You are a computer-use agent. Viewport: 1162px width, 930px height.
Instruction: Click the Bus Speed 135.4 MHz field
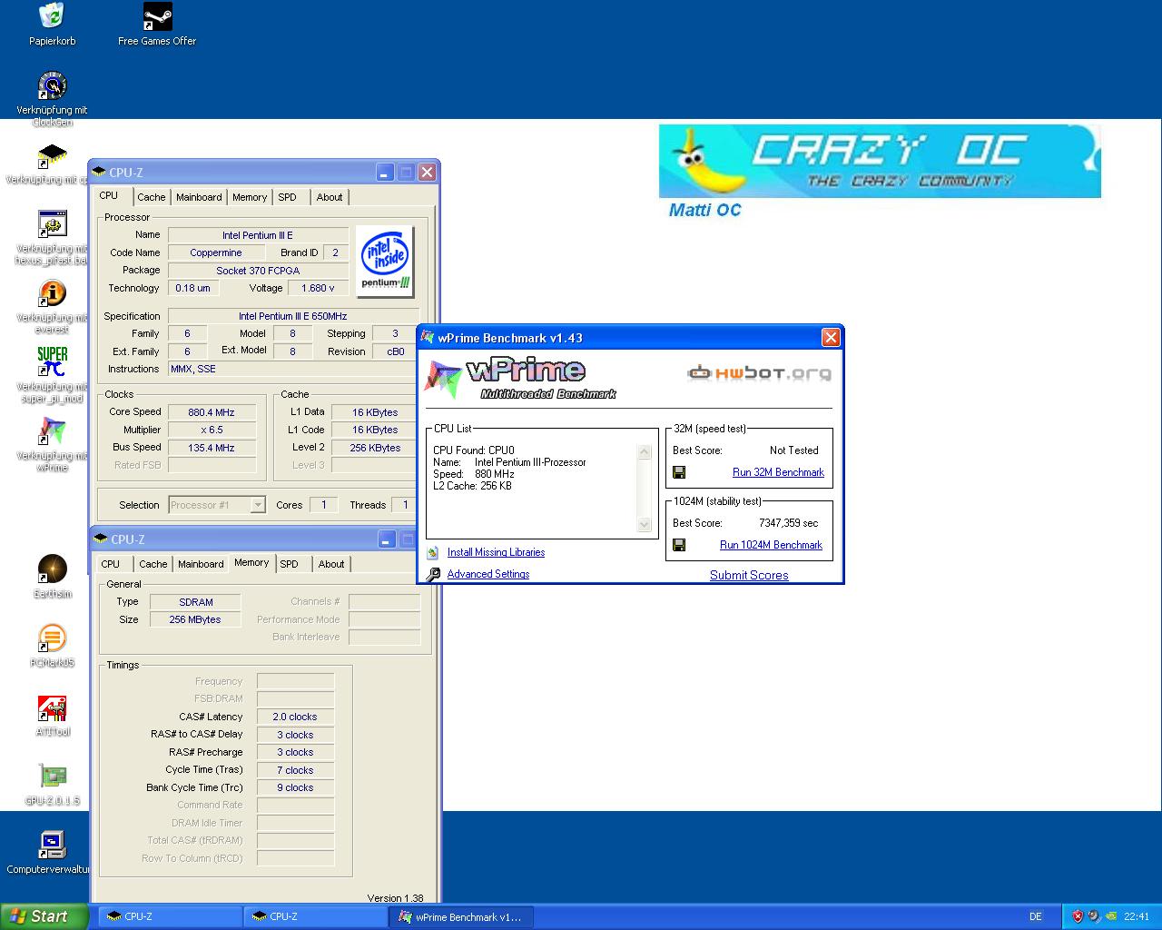point(212,448)
